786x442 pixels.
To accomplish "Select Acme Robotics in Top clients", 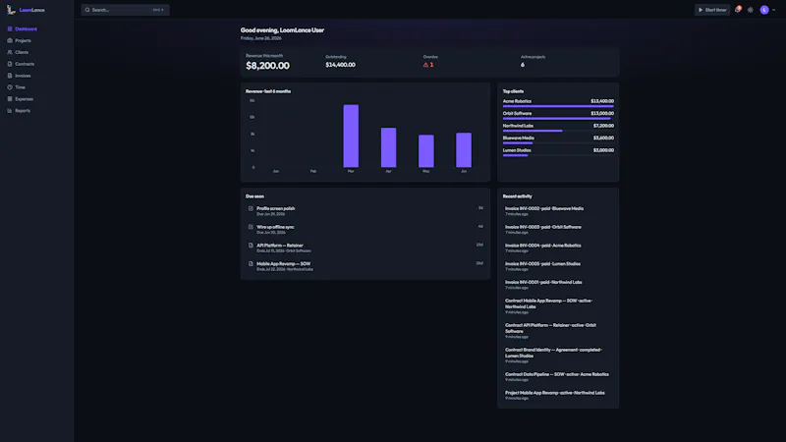I will (x=517, y=101).
